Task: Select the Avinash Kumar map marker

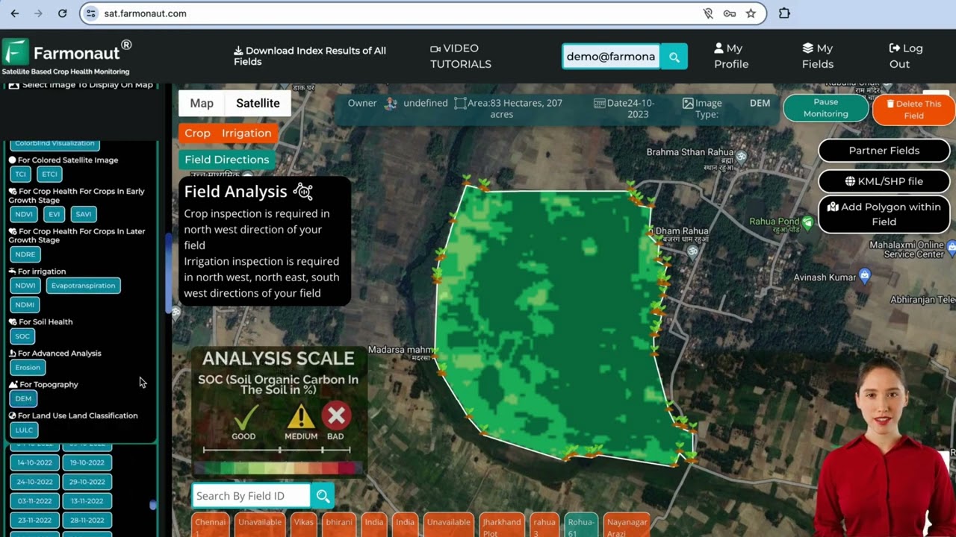Action: tap(865, 276)
